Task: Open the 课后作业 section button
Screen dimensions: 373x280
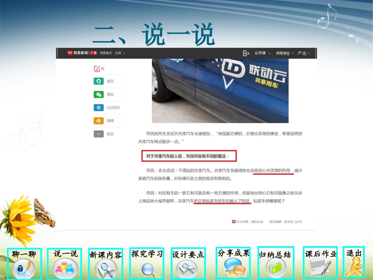Action: coord(320,262)
